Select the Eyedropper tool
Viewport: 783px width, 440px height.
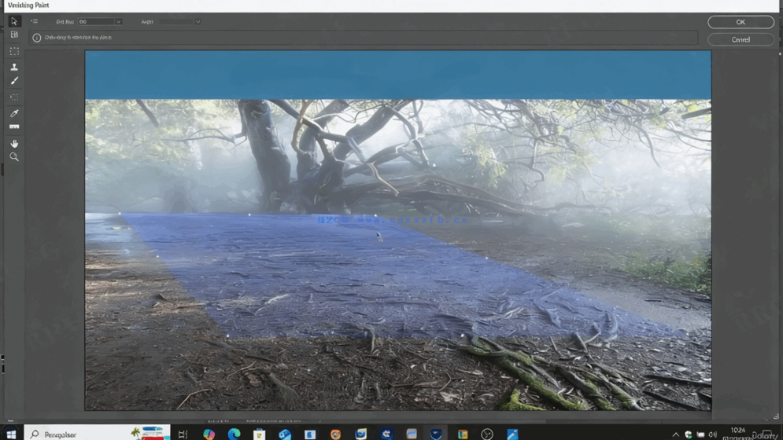pos(14,113)
